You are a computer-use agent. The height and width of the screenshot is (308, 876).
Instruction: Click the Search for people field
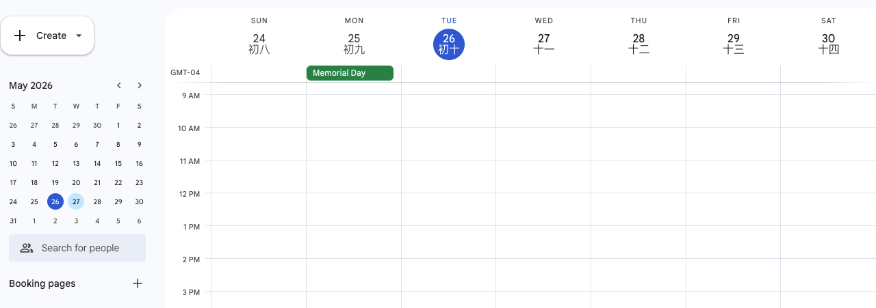(x=77, y=248)
